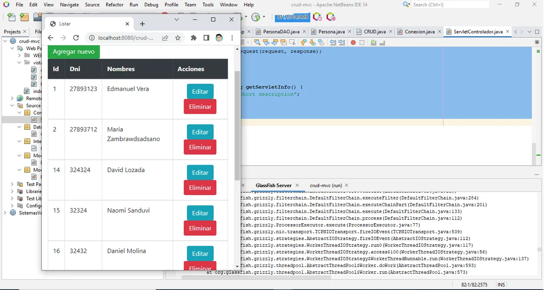Maximize the editor window using the square icon

click(538, 32)
